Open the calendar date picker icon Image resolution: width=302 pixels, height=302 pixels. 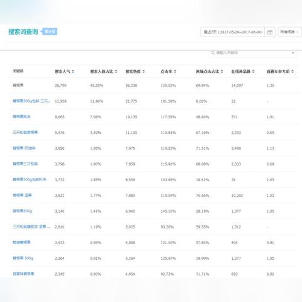(x=270, y=32)
